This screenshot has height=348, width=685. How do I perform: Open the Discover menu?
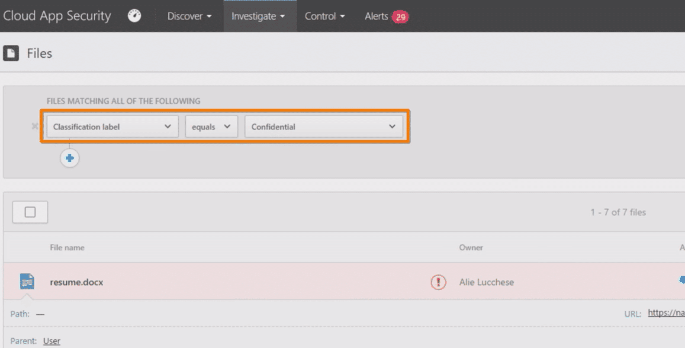(189, 16)
